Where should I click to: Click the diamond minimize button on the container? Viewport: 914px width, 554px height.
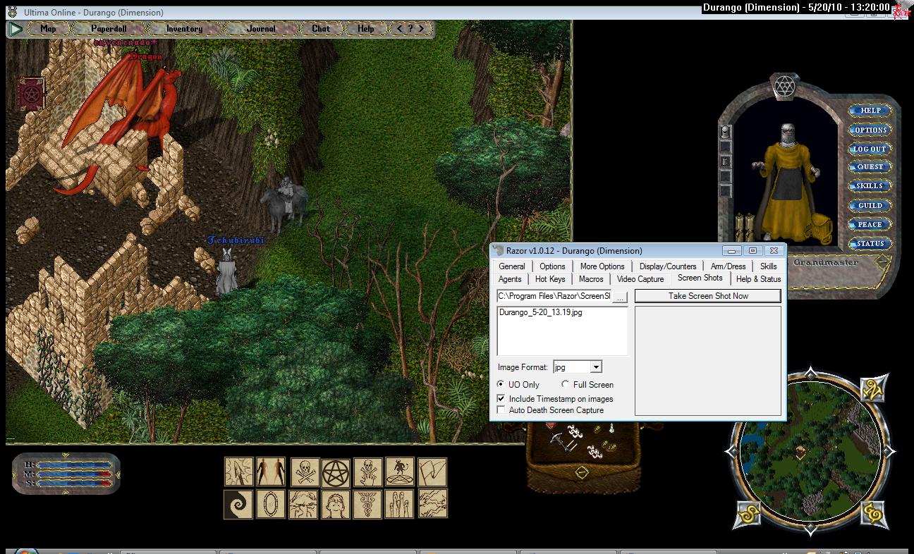[582, 472]
